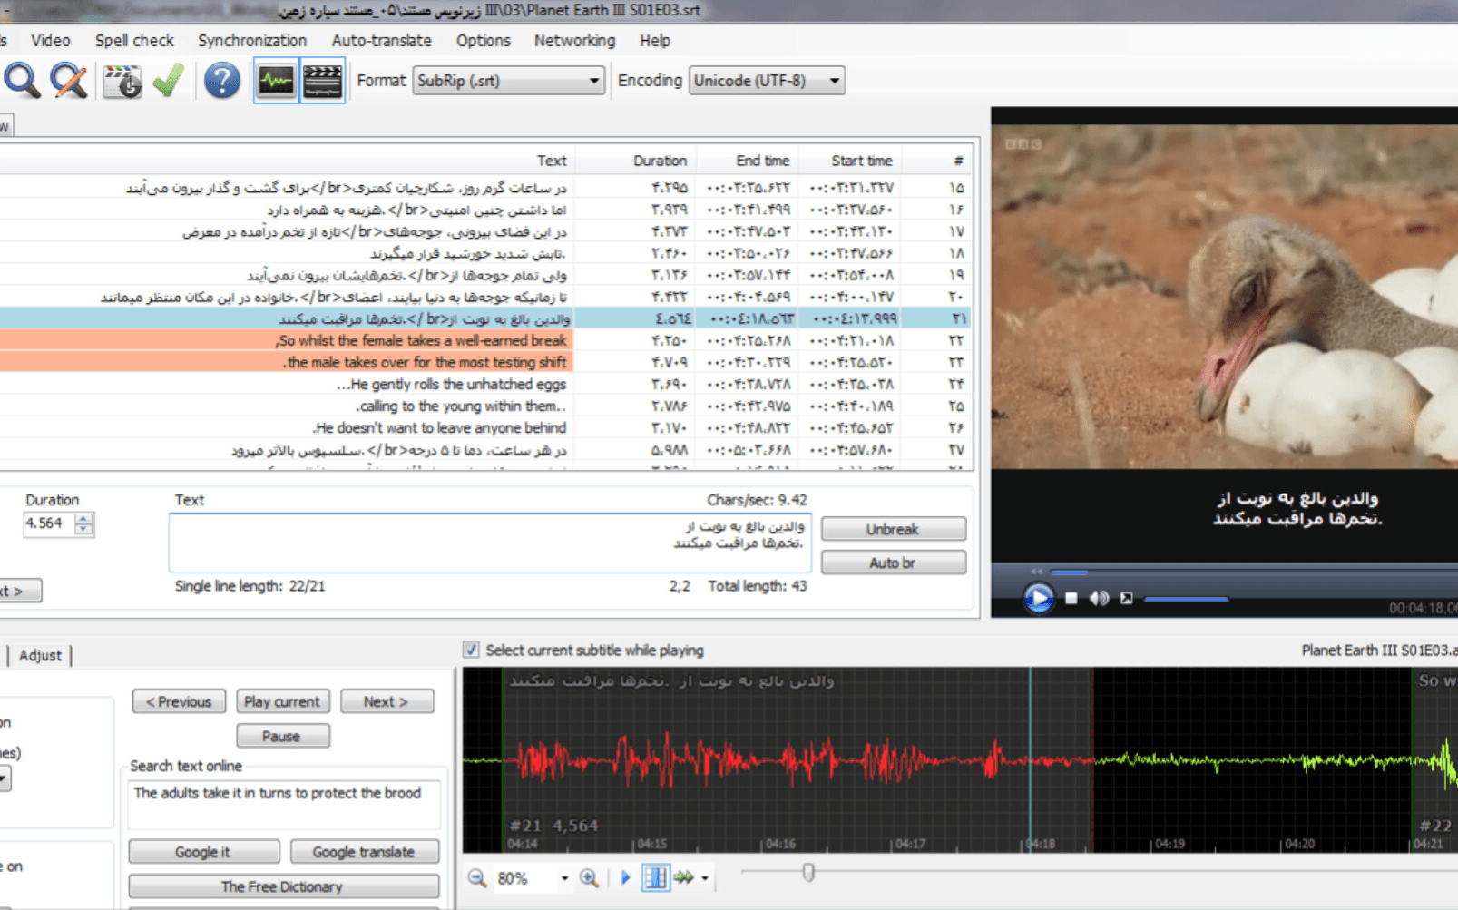Screen dimensions: 1458x910
Task: Click the waveform position slider handle
Action: (808, 872)
